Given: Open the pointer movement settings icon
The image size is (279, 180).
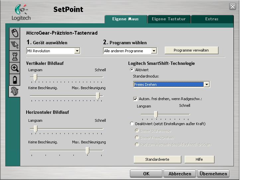Looking at the screenshot, I should [15, 45].
